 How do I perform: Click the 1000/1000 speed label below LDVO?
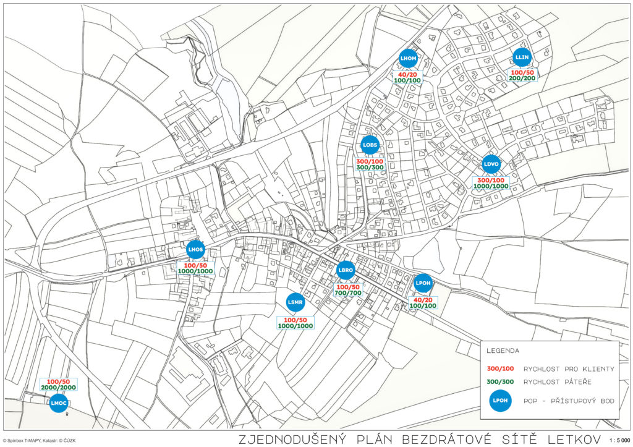click(491, 186)
